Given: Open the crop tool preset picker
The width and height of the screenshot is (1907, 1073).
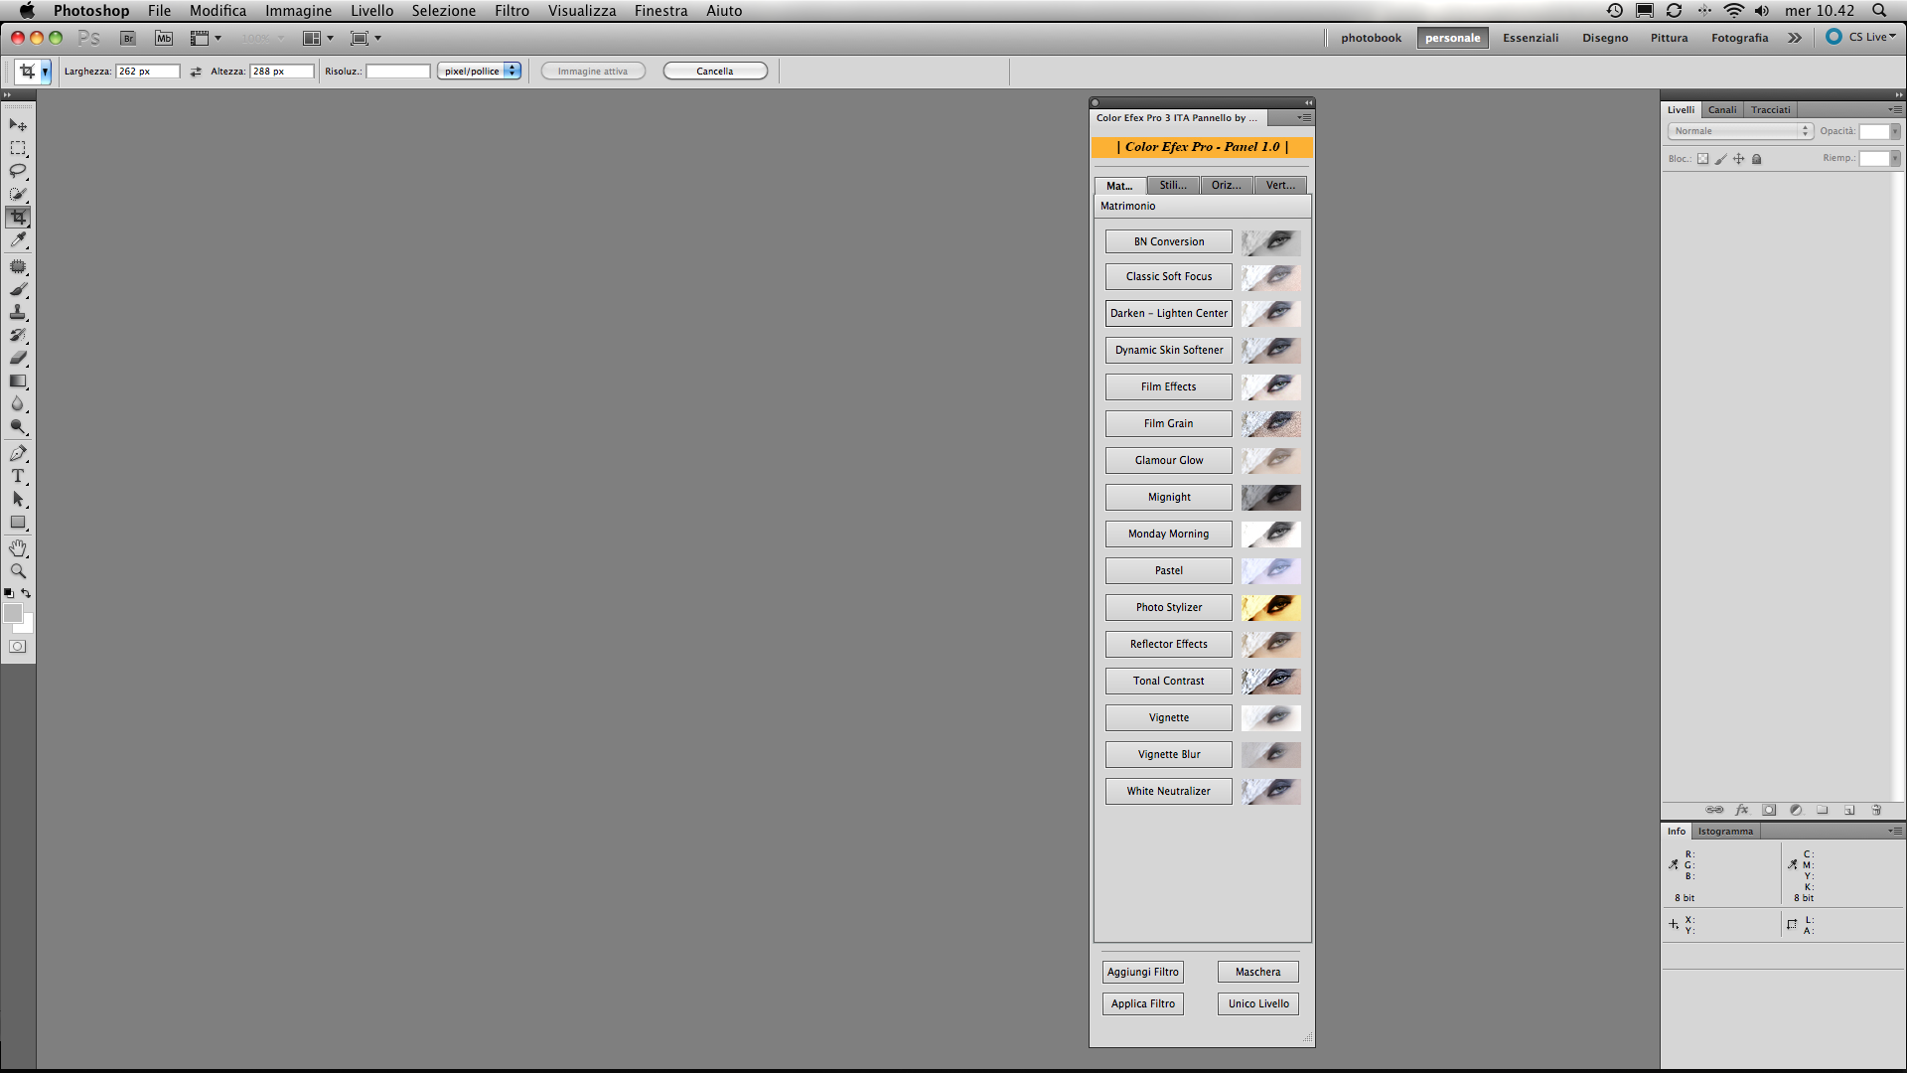Looking at the screenshot, I should [45, 72].
